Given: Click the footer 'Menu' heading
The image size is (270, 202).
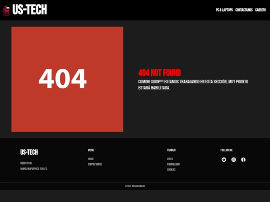Looking at the screenshot, I should point(91,150).
